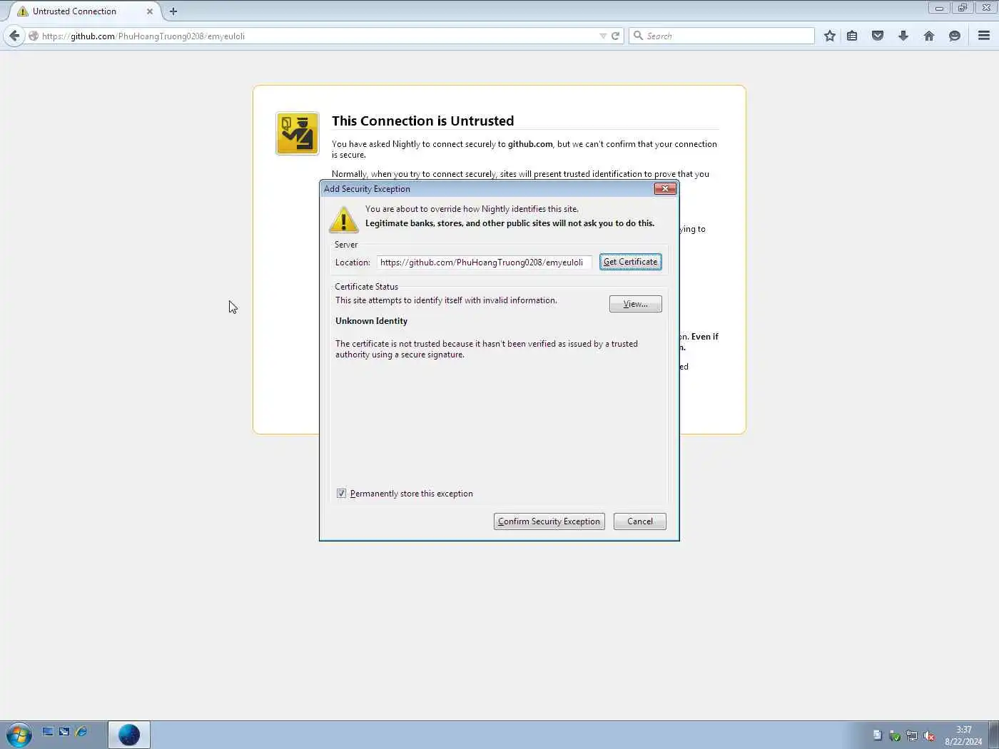The image size is (999, 749).
Task: Close the Add Security Exception dialog
Action: (x=665, y=189)
